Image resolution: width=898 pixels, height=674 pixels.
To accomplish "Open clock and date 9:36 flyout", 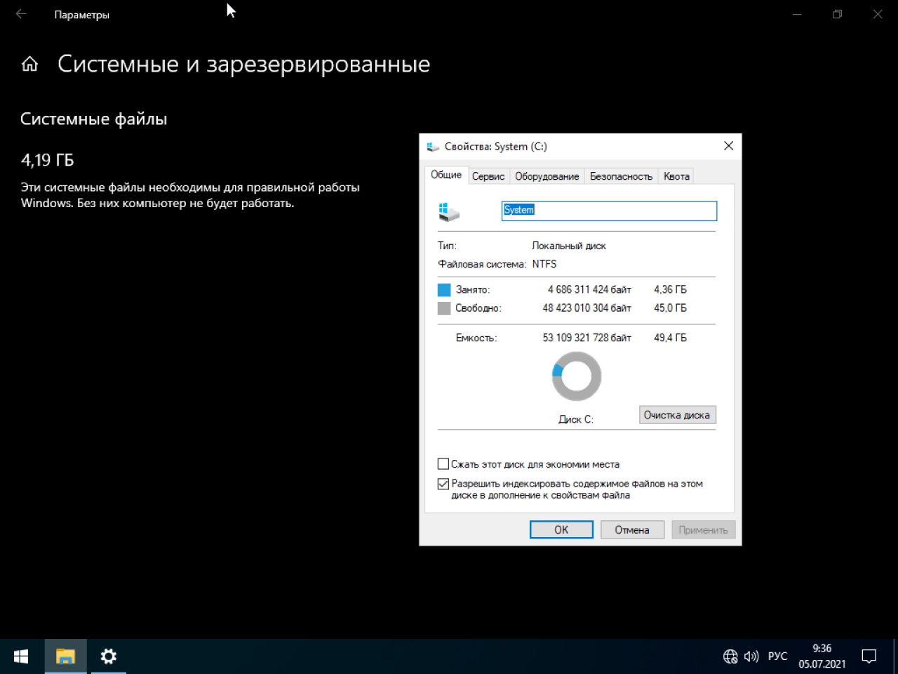I will click(x=822, y=656).
